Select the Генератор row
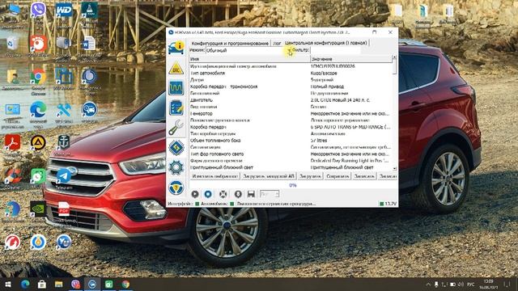This screenshot has height=291, width=518. 291,113
